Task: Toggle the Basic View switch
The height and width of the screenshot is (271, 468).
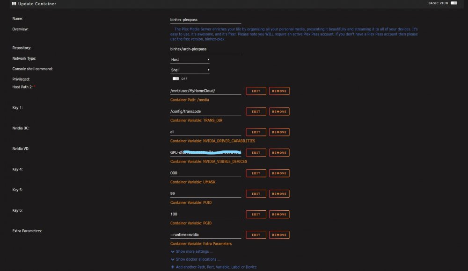Action: point(453,3)
